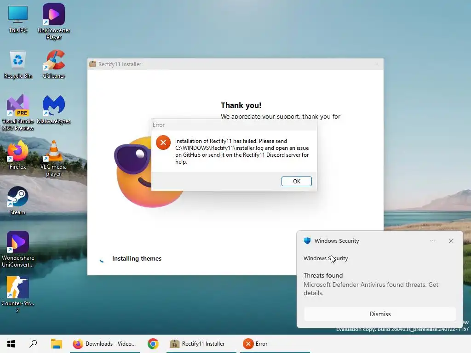Click OK in the Error dialog
The height and width of the screenshot is (353, 471).
coord(297,181)
